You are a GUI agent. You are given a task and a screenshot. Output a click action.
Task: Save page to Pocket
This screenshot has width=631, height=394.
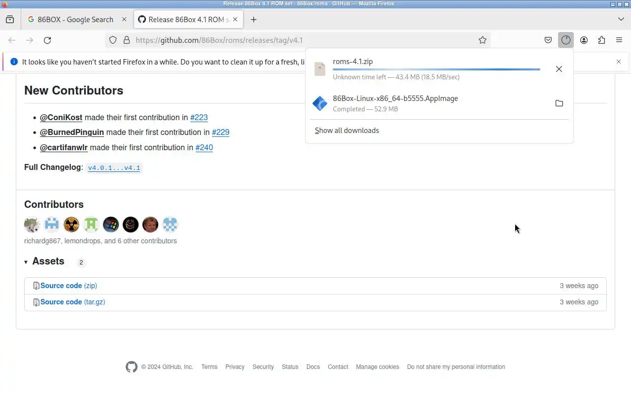tap(548, 40)
